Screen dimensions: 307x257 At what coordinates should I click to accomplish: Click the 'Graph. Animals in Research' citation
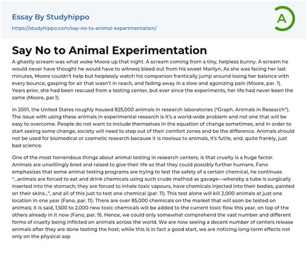(x=251, y=109)
